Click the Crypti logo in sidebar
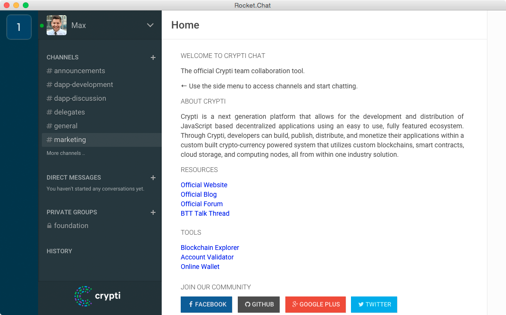 point(97,296)
